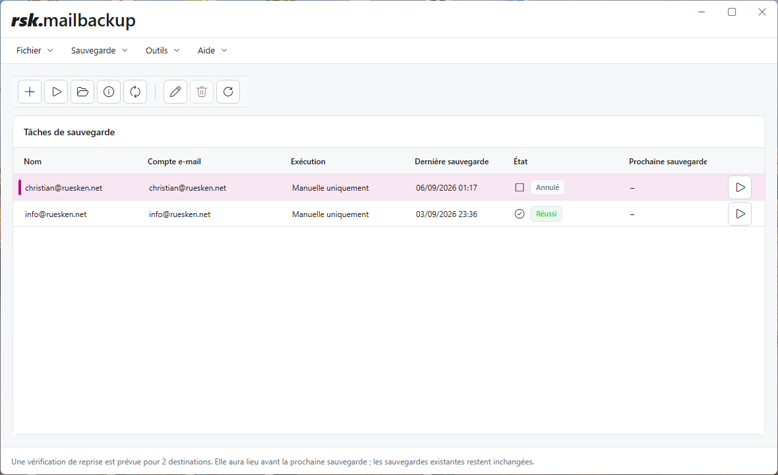This screenshot has width=778, height=475.
Task: Open the Aide menu
Action: point(212,51)
